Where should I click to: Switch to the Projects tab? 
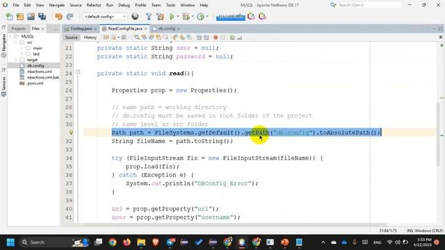[19, 28]
